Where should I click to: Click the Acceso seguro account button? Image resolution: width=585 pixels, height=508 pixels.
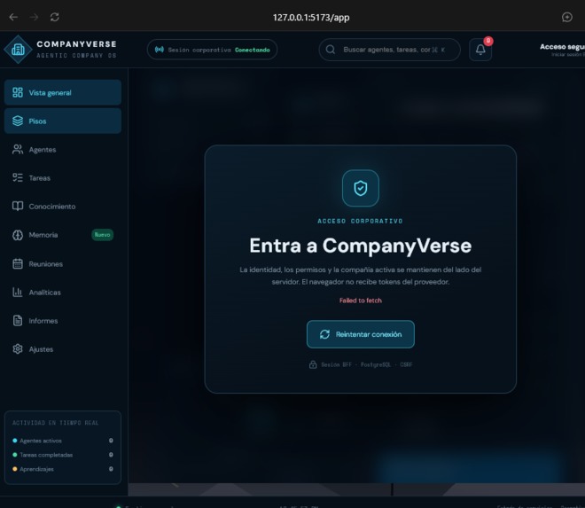pos(562,50)
